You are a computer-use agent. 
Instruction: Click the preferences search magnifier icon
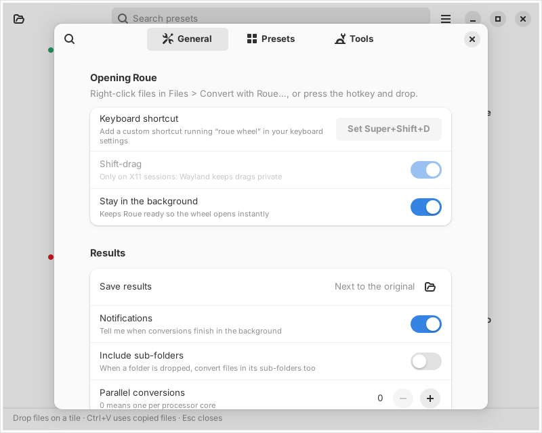point(70,39)
